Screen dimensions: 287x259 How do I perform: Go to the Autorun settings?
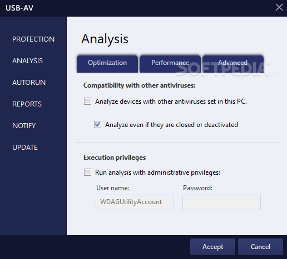29,83
